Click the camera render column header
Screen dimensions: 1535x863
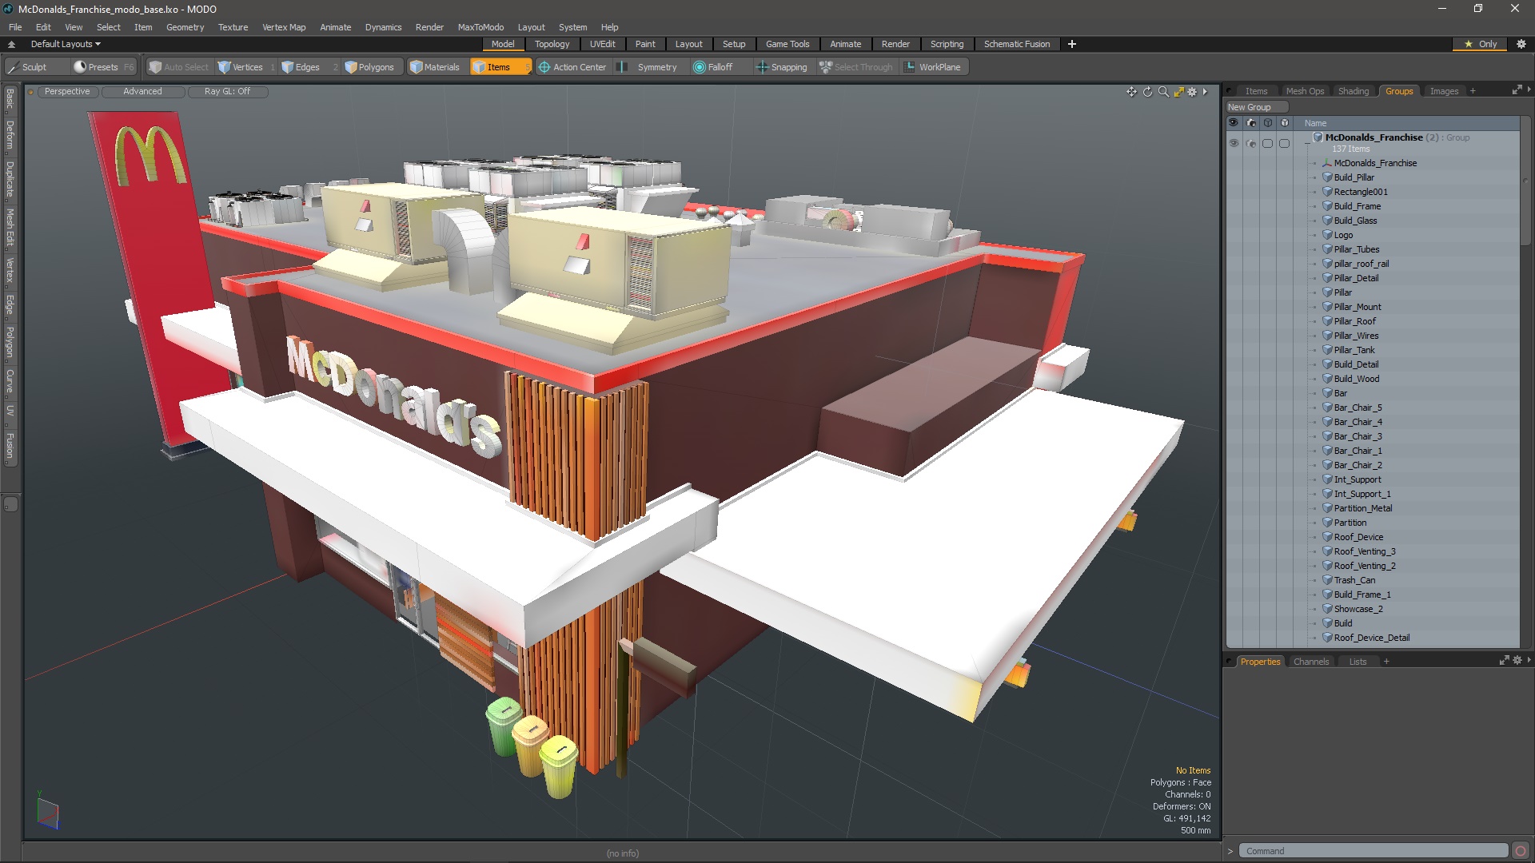click(x=1251, y=123)
